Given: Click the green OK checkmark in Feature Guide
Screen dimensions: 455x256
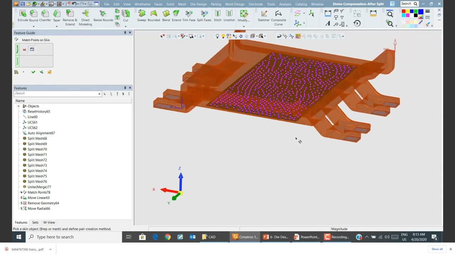Looking at the screenshot, I should (x=33, y=72).
